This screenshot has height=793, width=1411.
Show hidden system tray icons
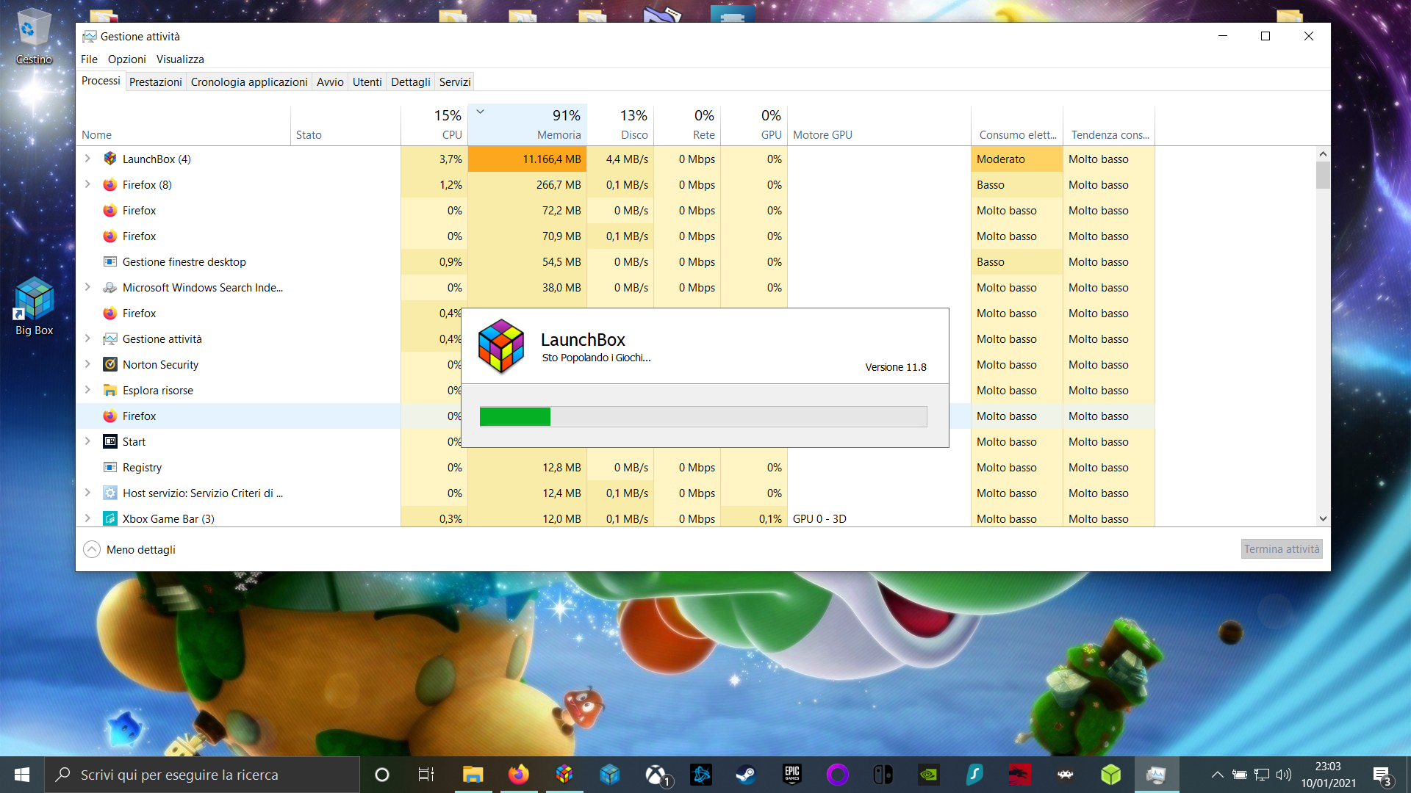(x=1217, y=775)
